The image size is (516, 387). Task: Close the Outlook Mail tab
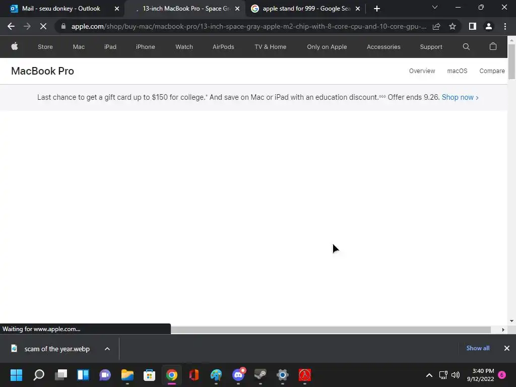click(x=117, y=9)
